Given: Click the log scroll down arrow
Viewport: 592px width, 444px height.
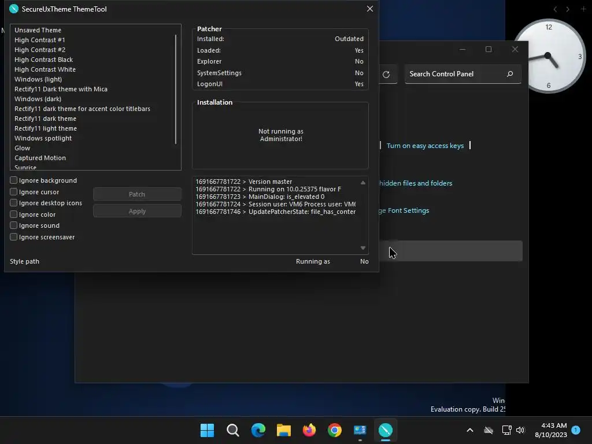Looking at the screenshot, I should click(x=363, y=248).
